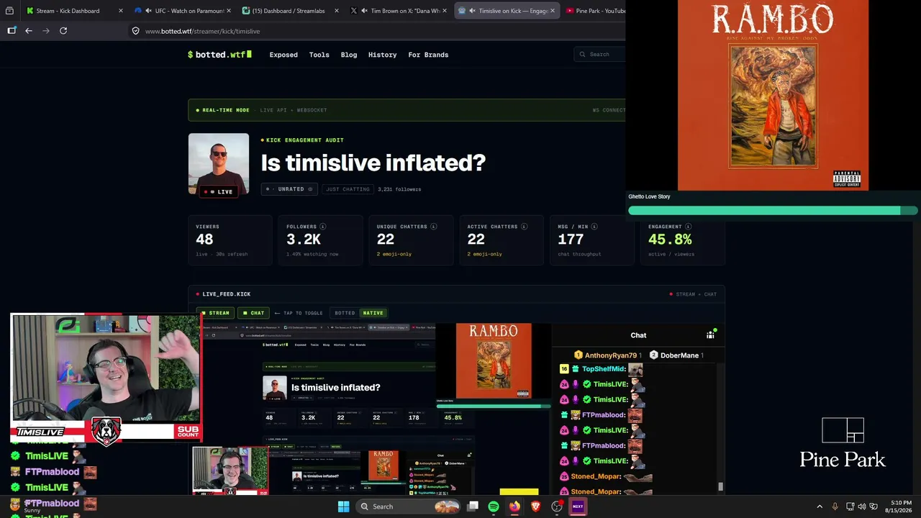The image size is (921, 518).
Task: Switch chat mode to Native
Action: [373, 313]
